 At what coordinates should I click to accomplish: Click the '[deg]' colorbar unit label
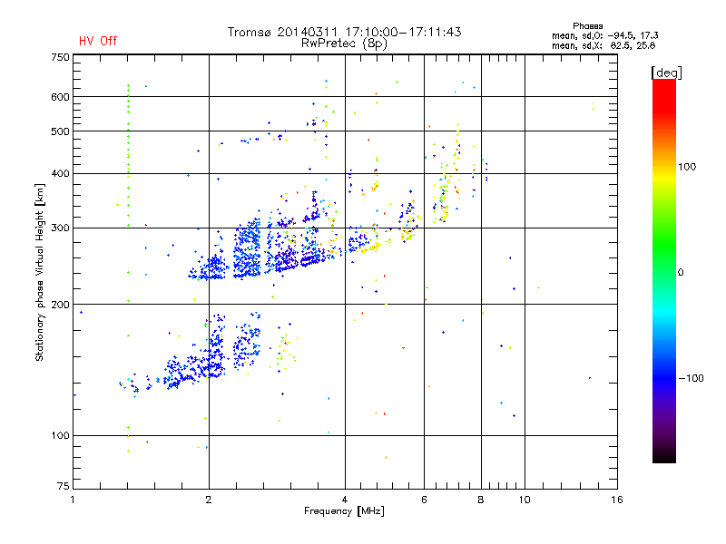666,73
